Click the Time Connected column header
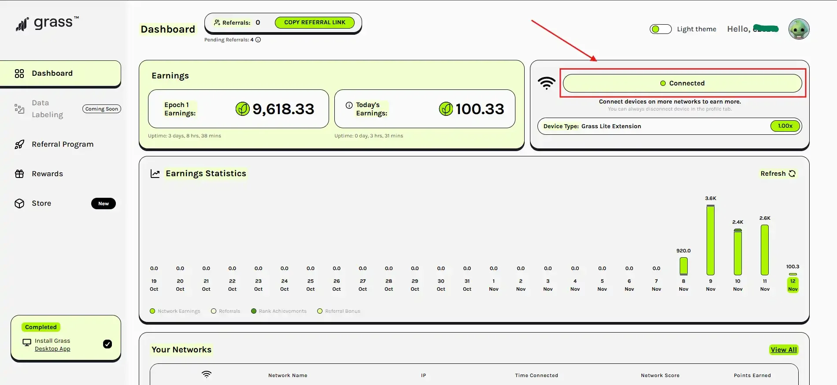Image resolution: width=837 pixels, height=385 pixels. point(537,376)
